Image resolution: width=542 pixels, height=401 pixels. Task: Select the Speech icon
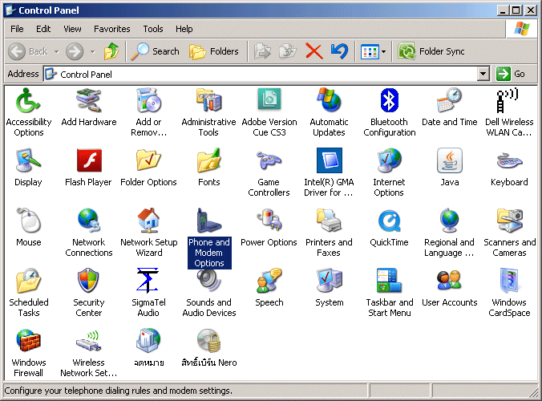click(x=269, y=281)
